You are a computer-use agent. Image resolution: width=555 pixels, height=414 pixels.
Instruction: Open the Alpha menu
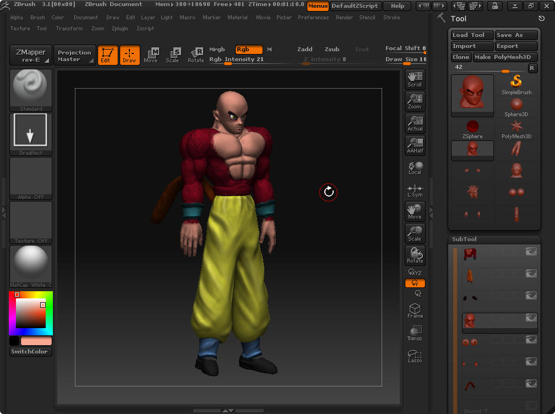[x=17, y=17]
